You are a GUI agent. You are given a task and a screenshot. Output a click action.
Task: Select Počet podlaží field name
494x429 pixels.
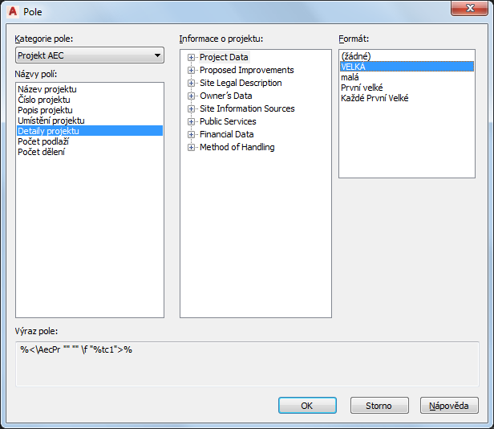[90, 141]
